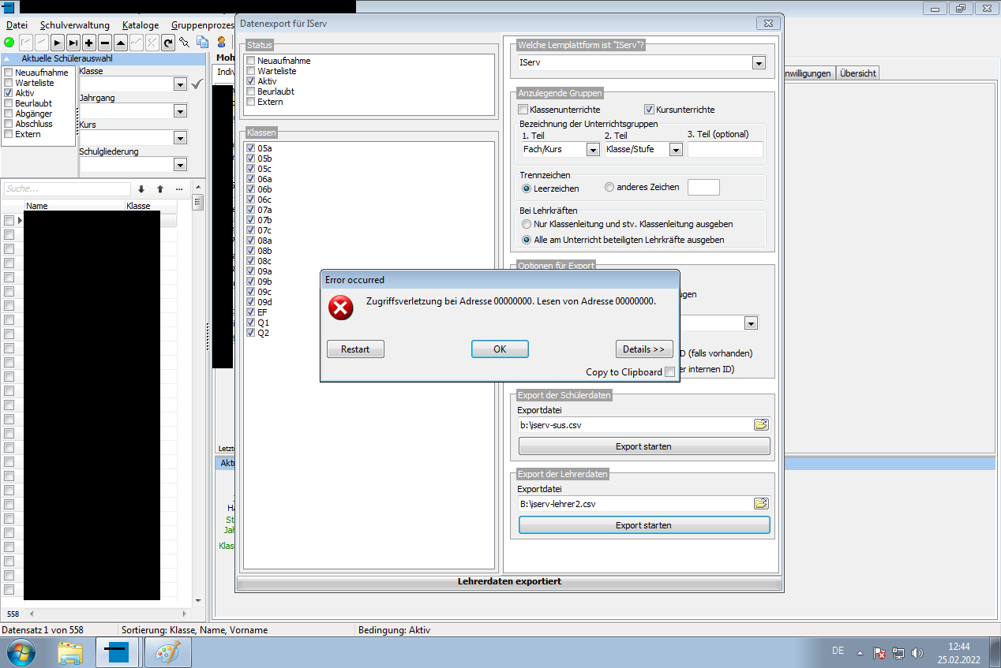1001x668 pixels.
Task: Click the refresh arrow toolbar icon
Action: (168, 43)
